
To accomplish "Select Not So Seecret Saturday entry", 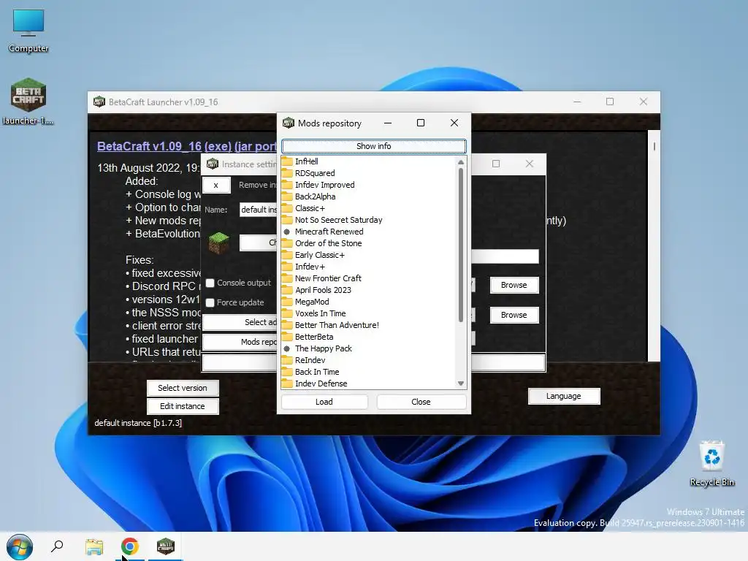I will coord(332,220).
